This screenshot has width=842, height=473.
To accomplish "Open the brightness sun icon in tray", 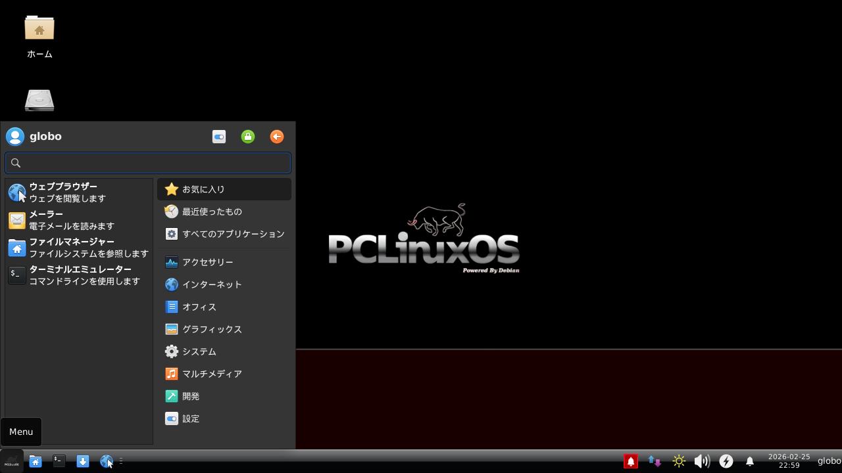I will point(679,461).
